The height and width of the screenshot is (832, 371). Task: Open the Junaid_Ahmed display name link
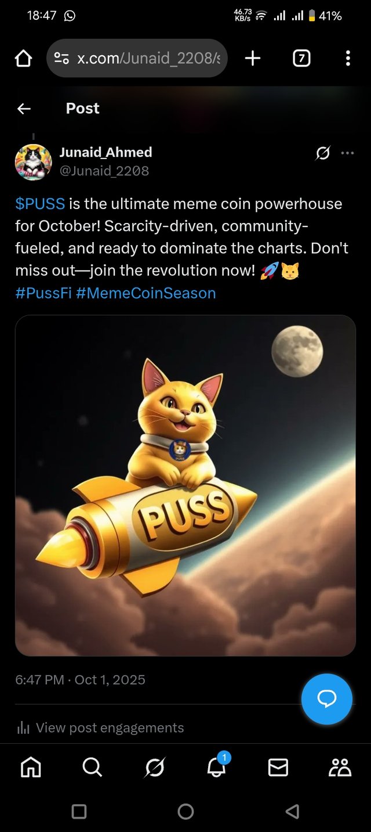click(106, 152)
